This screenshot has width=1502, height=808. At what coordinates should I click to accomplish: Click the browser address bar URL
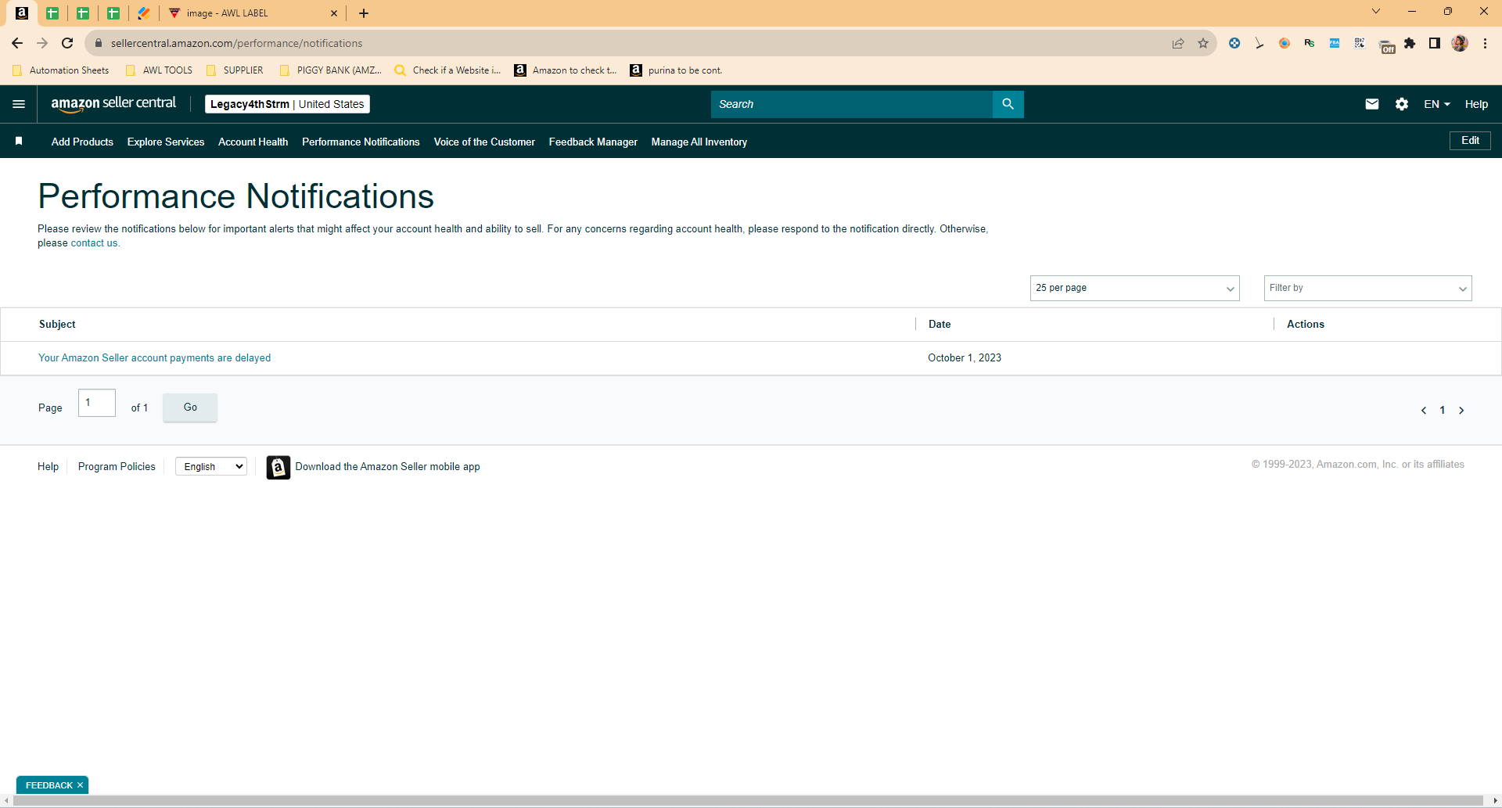pyautogui.click(x=236, y=43)
